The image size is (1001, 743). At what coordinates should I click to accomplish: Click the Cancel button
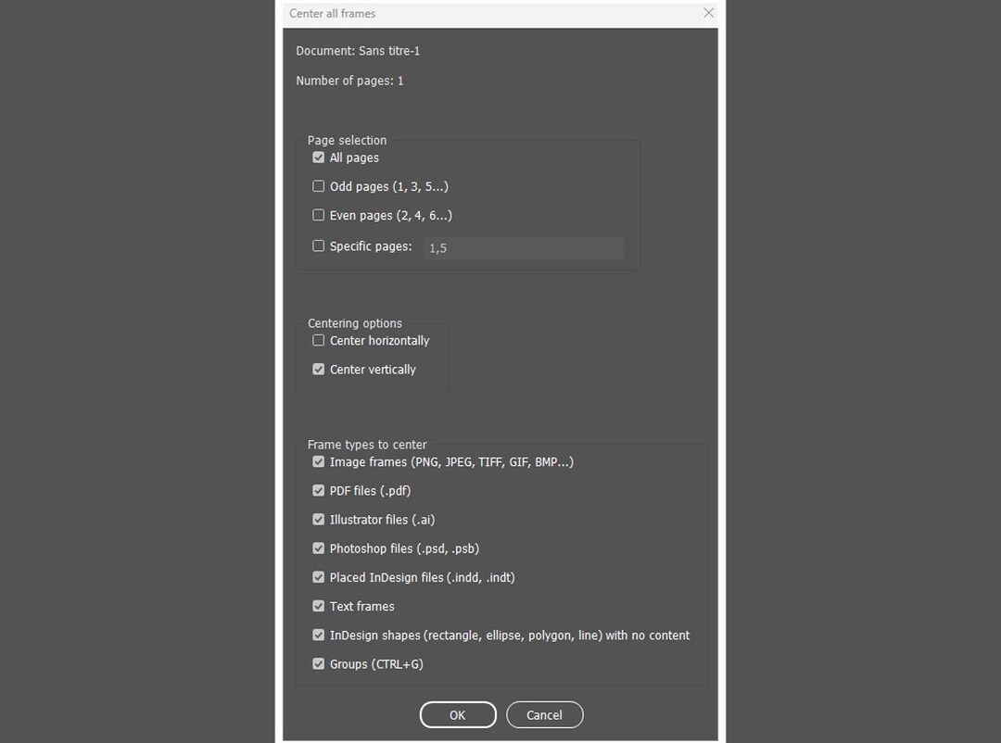point(545,715)
